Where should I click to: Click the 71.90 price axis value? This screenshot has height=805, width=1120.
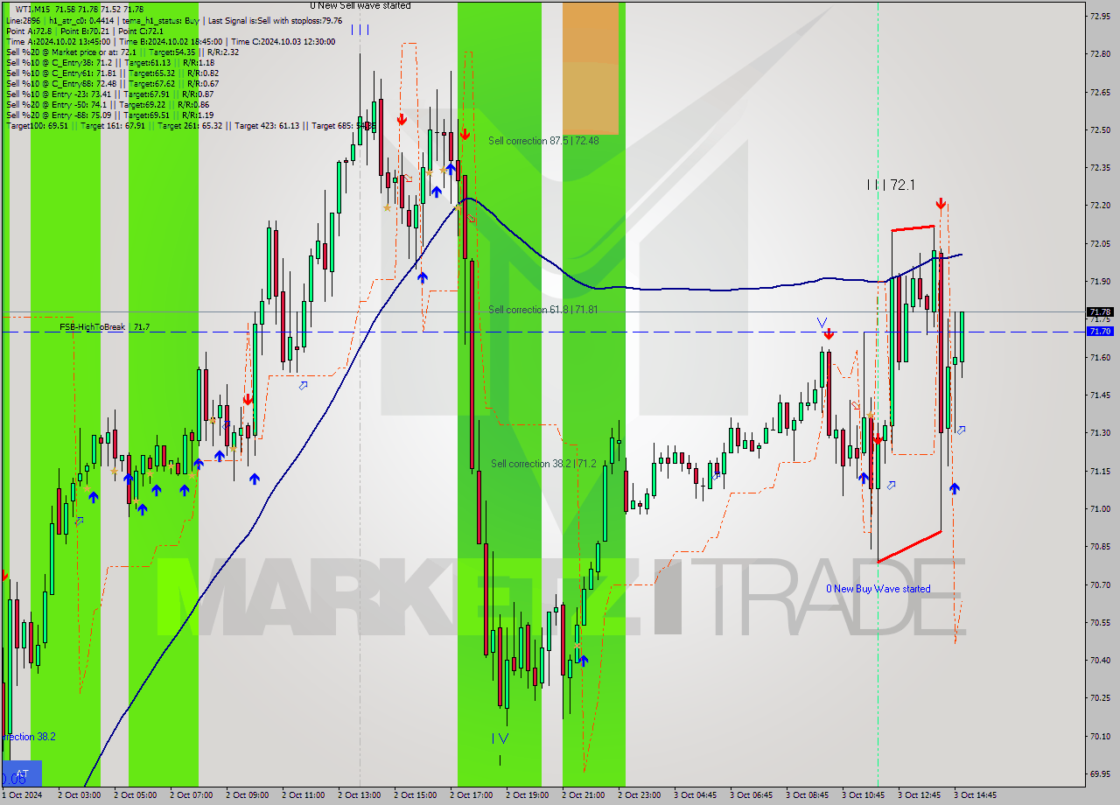(x=1100, y=281)
